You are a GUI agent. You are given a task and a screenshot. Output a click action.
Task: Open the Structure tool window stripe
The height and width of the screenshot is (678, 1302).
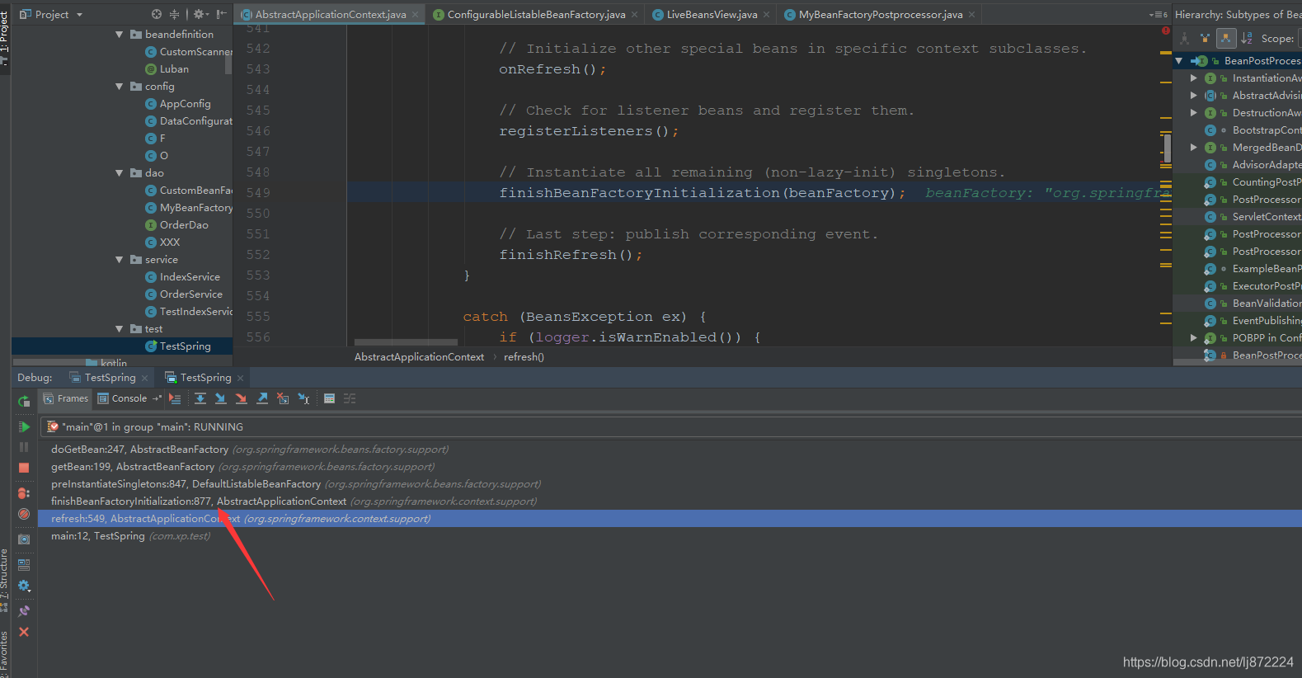[x=4, y=580]
